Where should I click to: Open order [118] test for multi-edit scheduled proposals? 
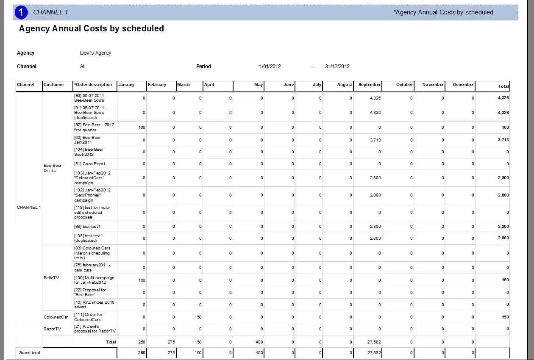(x=92, y=212)
